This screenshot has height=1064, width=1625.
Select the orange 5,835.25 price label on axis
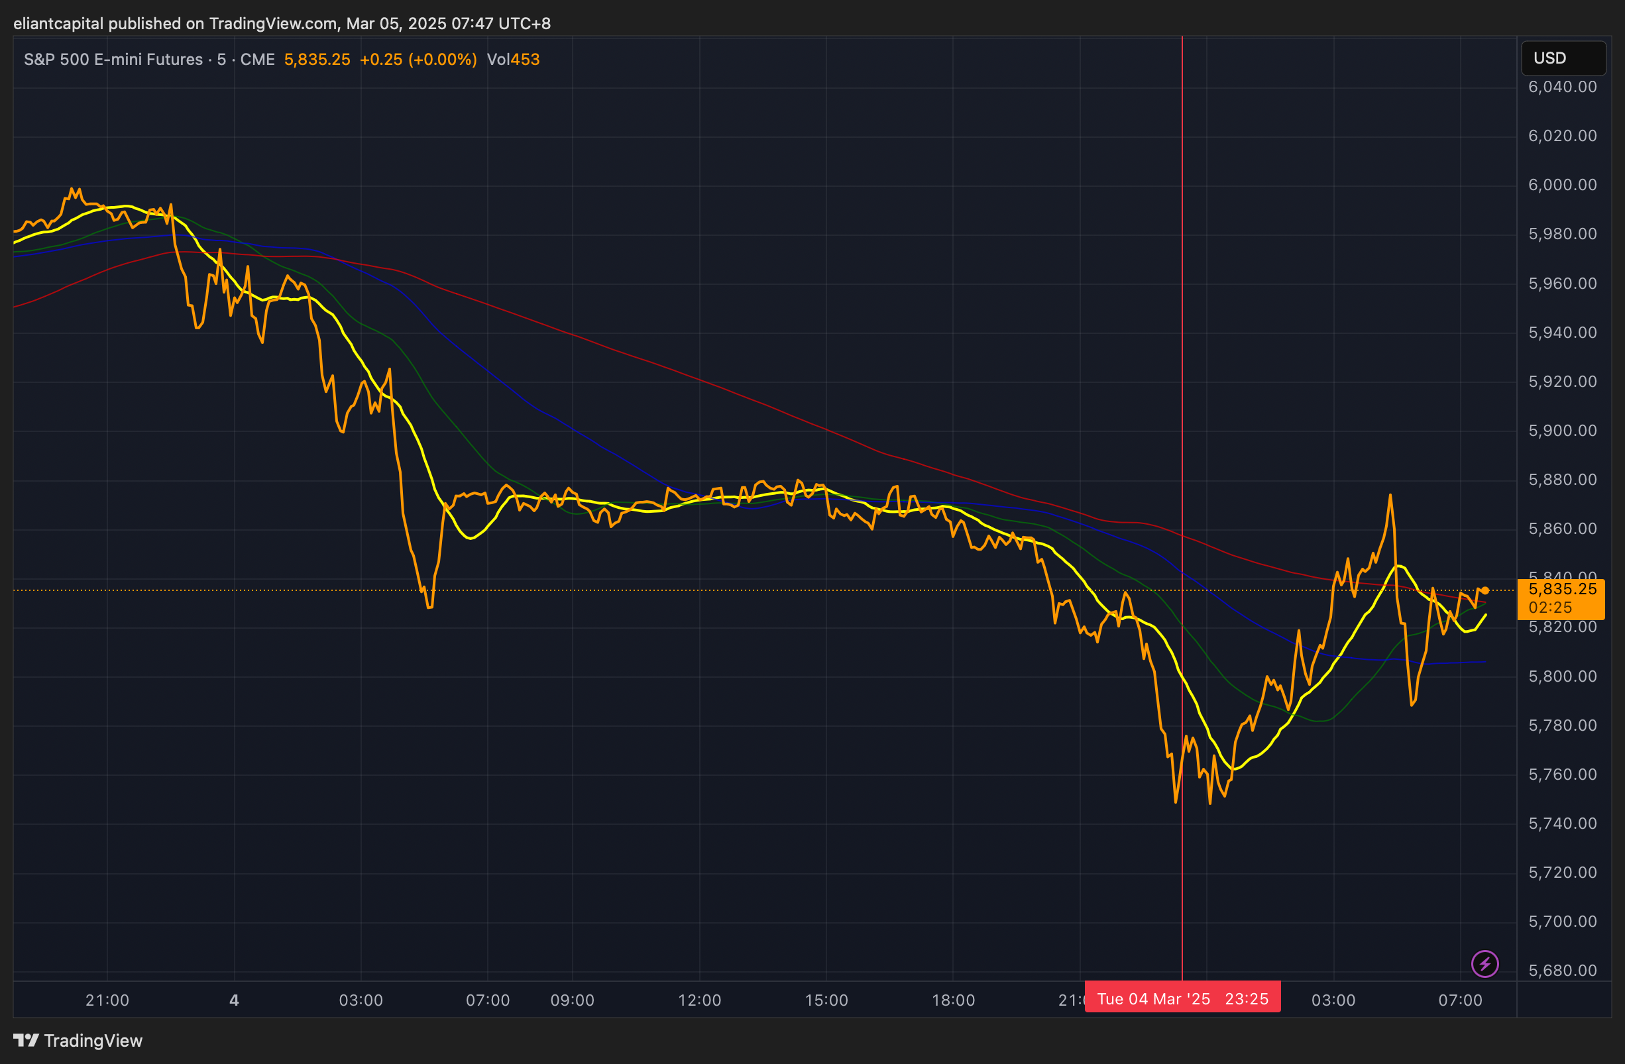(1562, 589)
